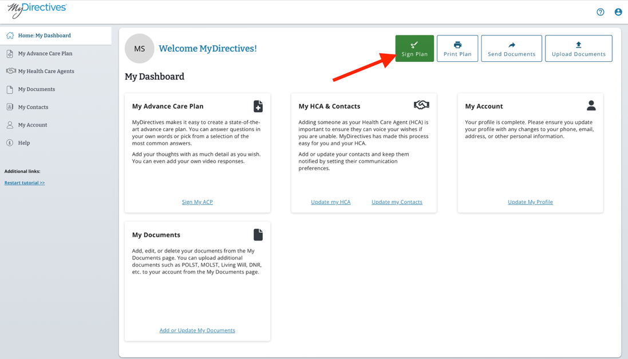Follow the Update my Contacts link
The width and height of the screenshot is (628, 359).
click(x=397, y=202)
